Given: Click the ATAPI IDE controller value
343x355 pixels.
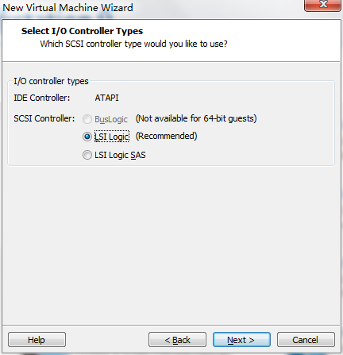Looking at the screenshot, I should (x=106, y=98).
